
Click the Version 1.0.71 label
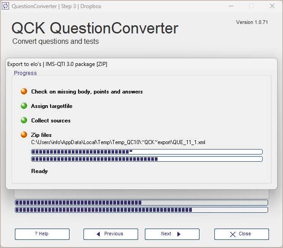[x=252, y=22]
